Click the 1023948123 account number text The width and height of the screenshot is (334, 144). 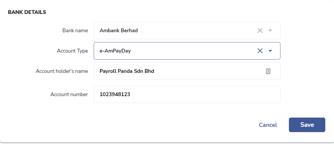[x=115, y=94]
